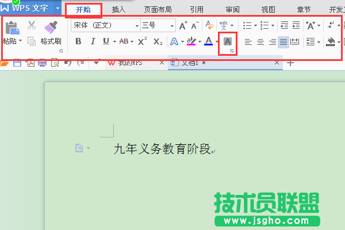Toggle Subscript X₂ formatting
This screenshot has height=230, width=345.
click(x=158, y=41)
